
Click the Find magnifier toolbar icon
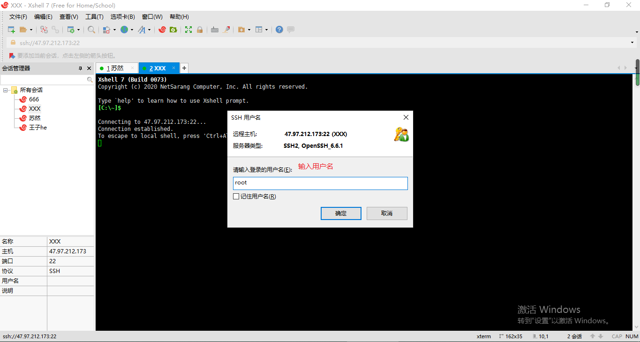click(x=91, y=30)
